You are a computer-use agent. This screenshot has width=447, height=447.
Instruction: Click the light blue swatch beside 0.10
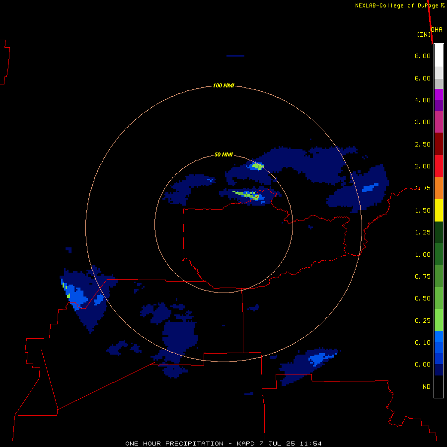[x=439, y=337]
